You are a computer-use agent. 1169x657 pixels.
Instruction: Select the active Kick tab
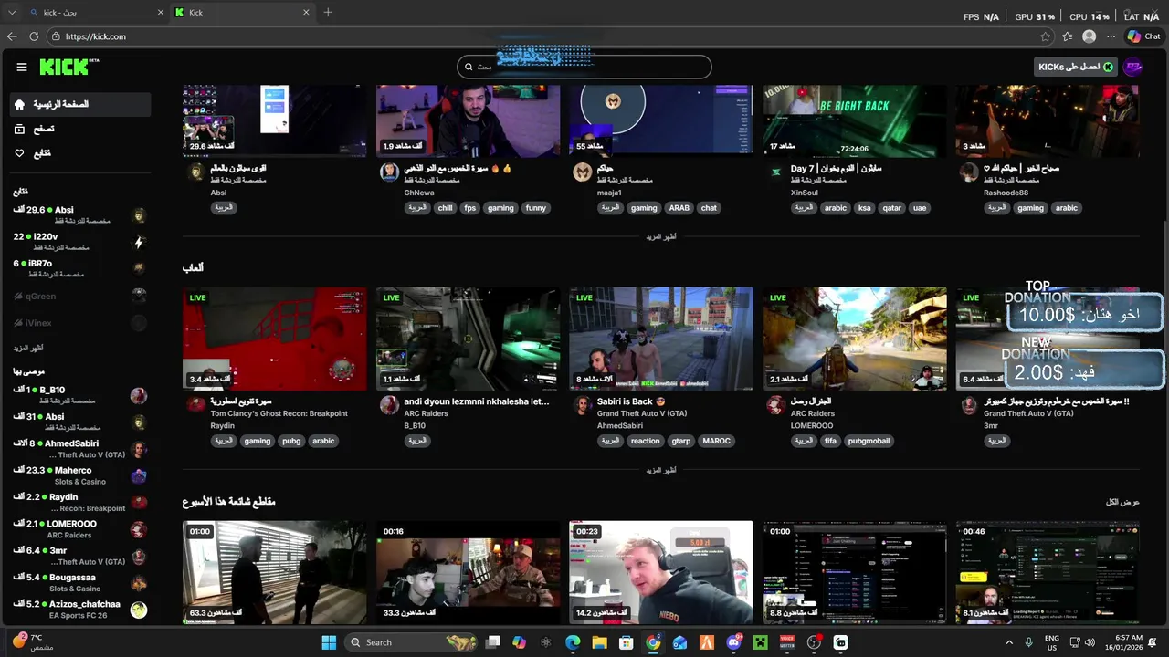point(242,12)
